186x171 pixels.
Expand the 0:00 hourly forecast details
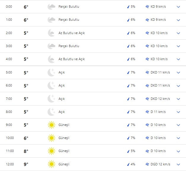tap(178, 7)
